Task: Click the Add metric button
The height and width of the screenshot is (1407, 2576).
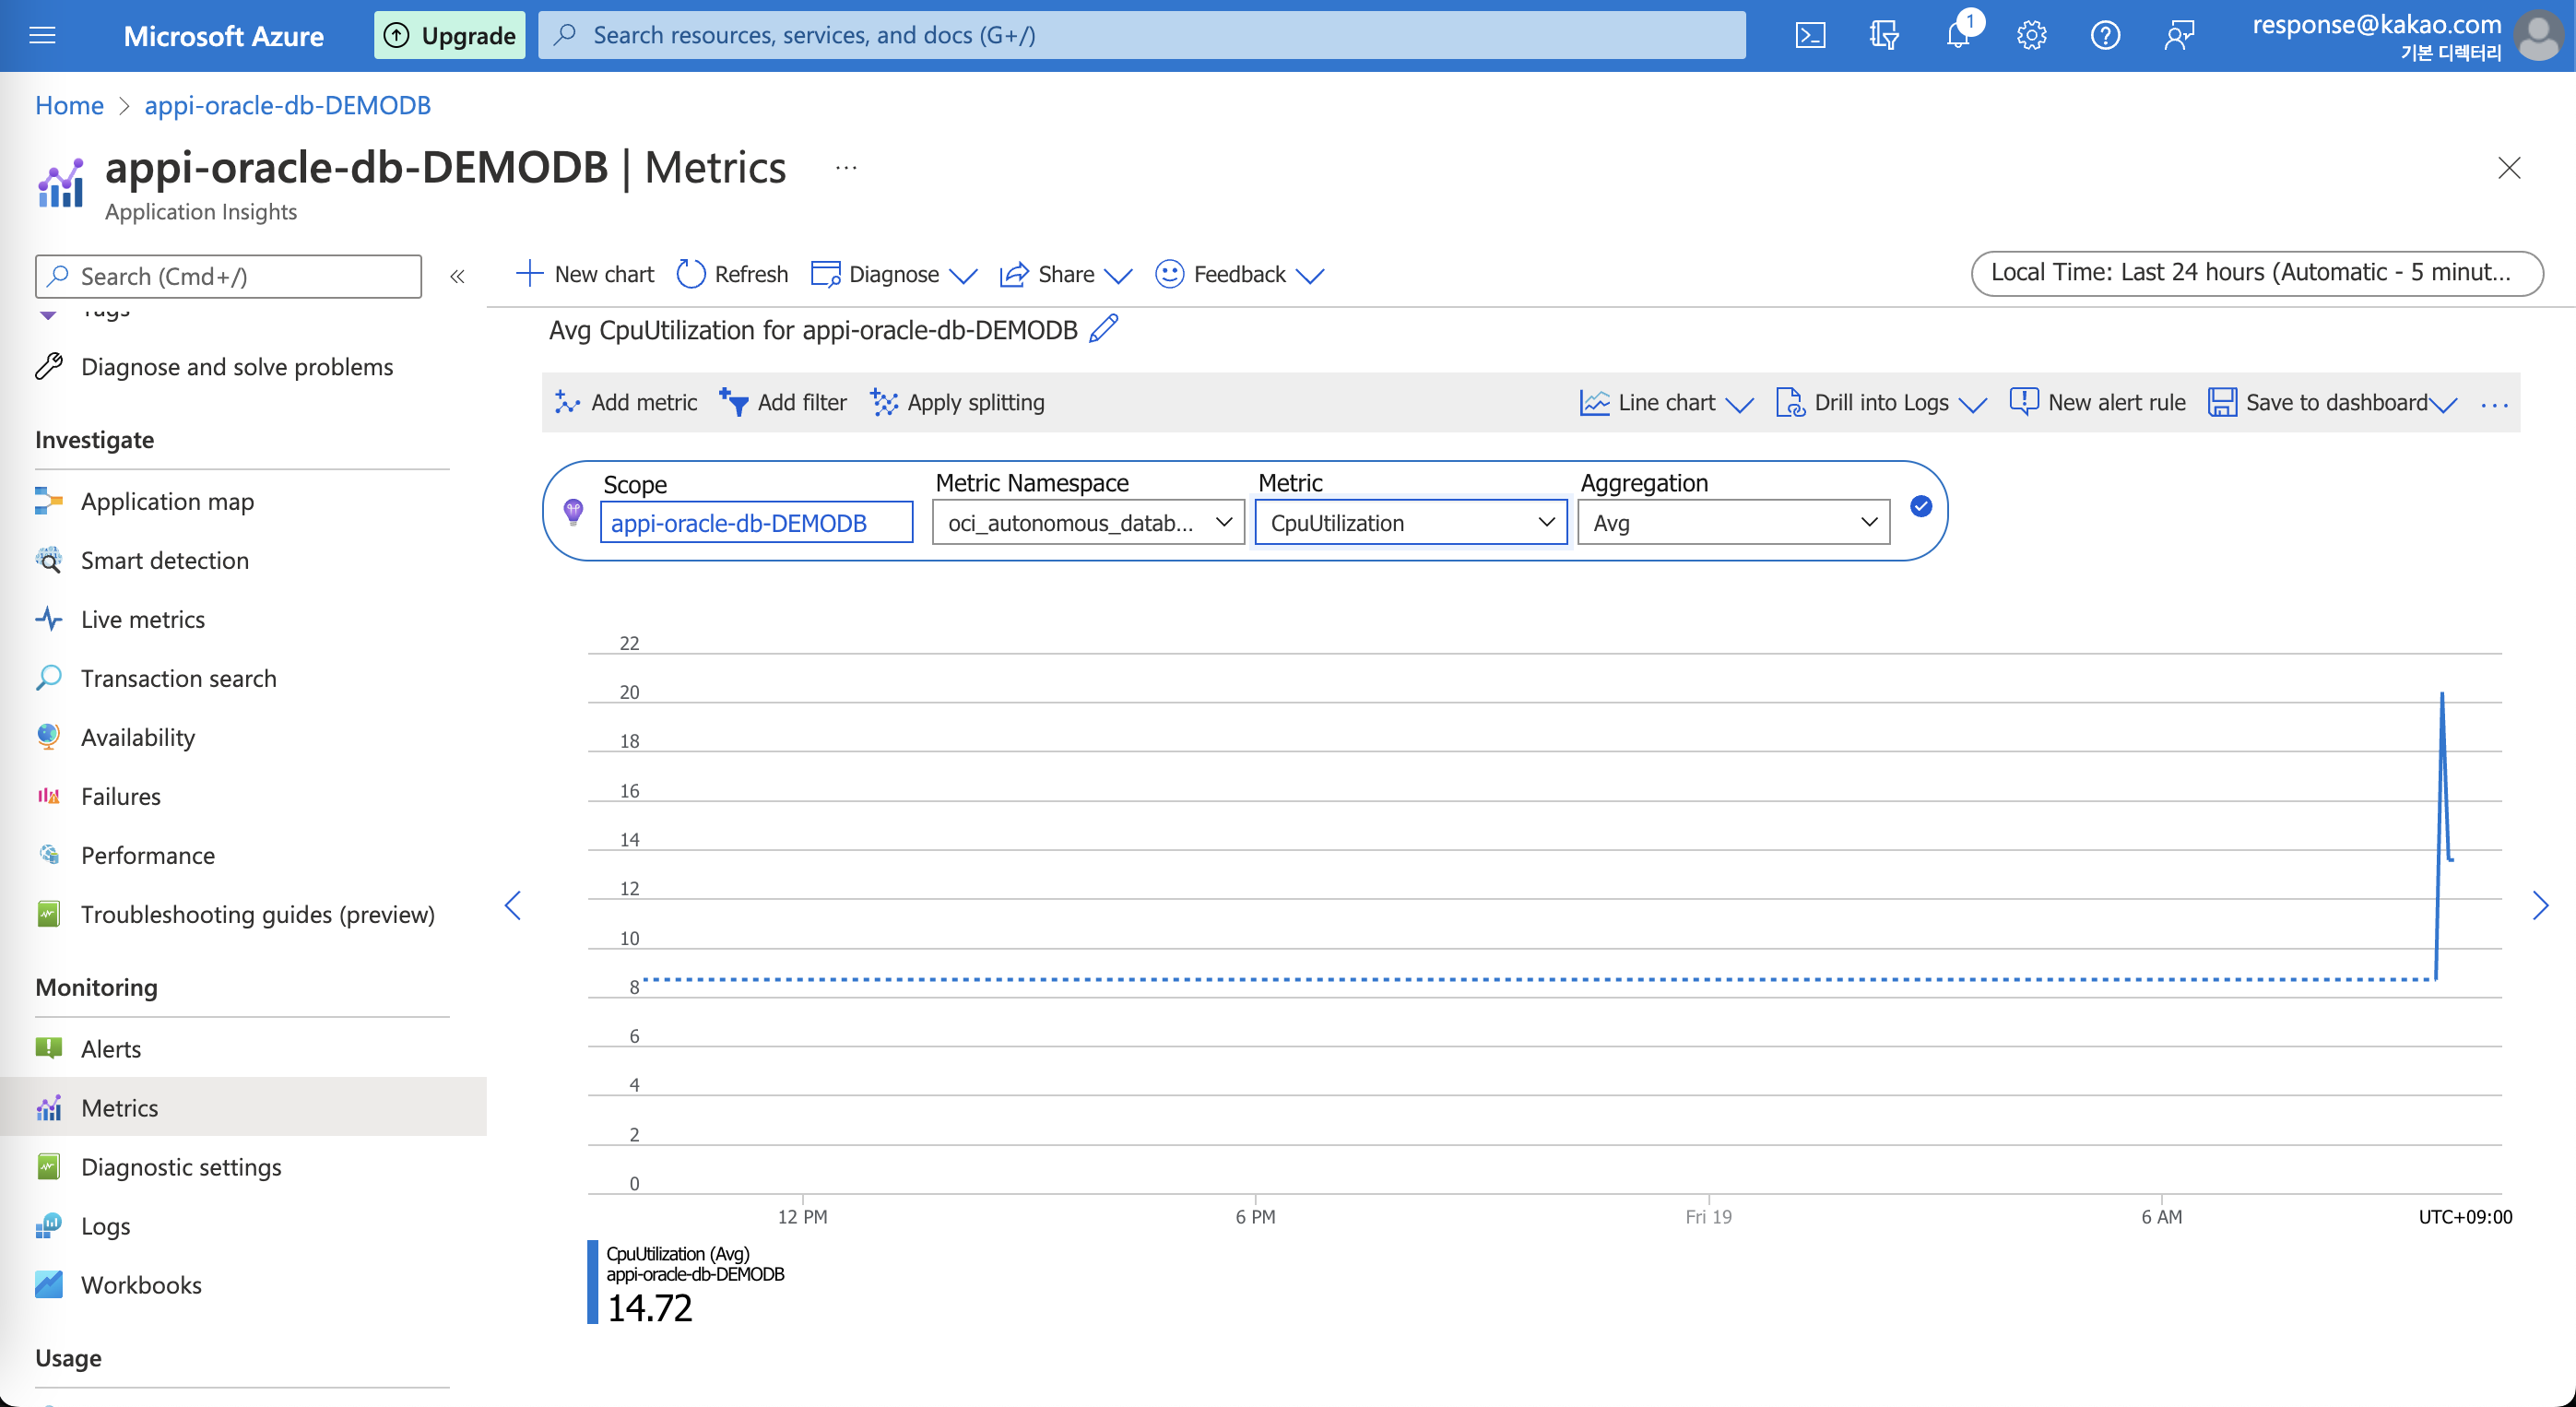Action: click(x=626, y=402)
